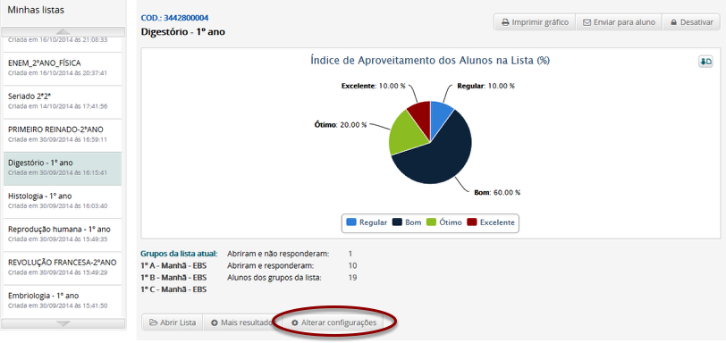This screenshot has width=726, height=343.
Task: Click the Desativar button
Action: click(691, 22)
